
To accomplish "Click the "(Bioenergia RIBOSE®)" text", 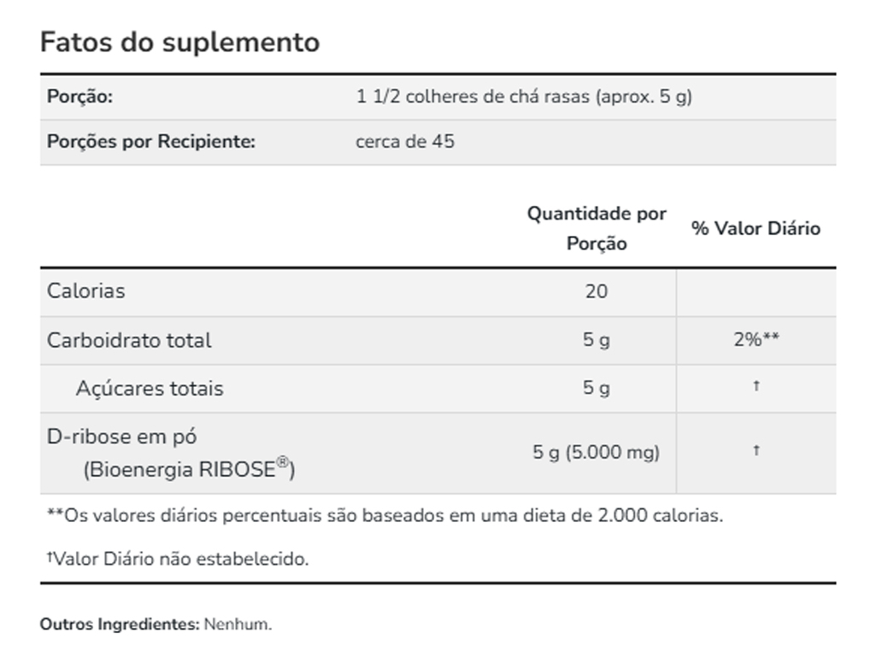I will (188, 469).
